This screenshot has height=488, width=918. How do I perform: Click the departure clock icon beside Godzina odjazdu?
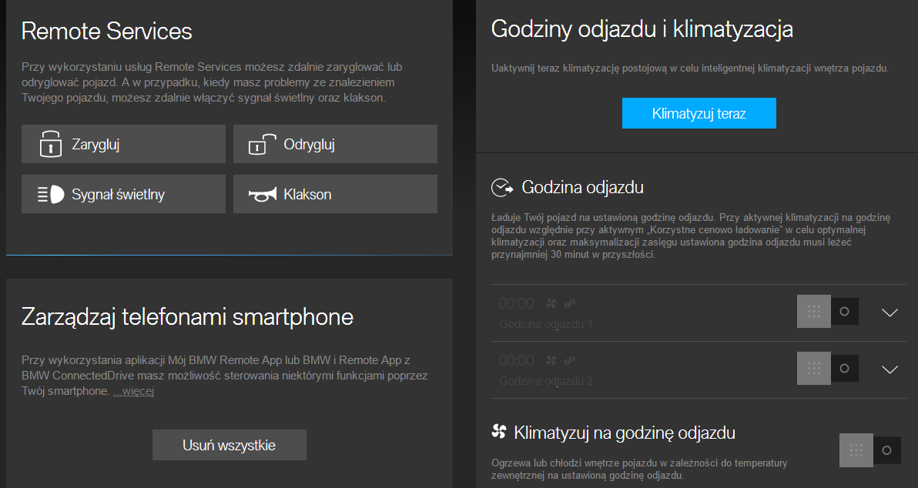[501, 187]
